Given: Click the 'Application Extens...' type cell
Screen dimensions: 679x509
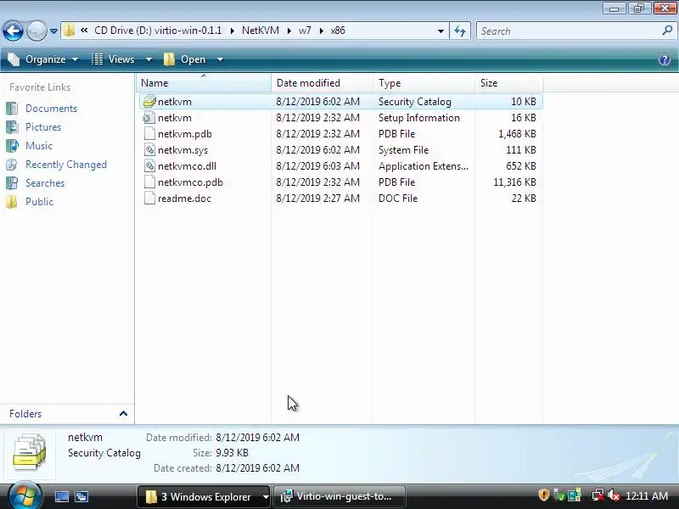Looking at the screenshot, I should pos(423,166).
